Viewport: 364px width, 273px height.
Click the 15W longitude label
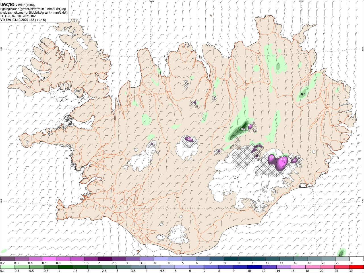pyautogui.click(x=301, y=1)
